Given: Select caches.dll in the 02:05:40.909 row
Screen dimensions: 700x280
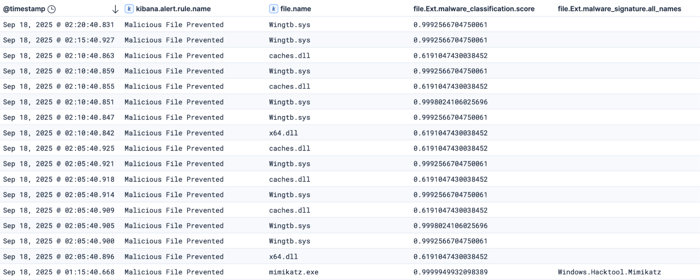Looking at the screenshot, I should coord(289,210).
